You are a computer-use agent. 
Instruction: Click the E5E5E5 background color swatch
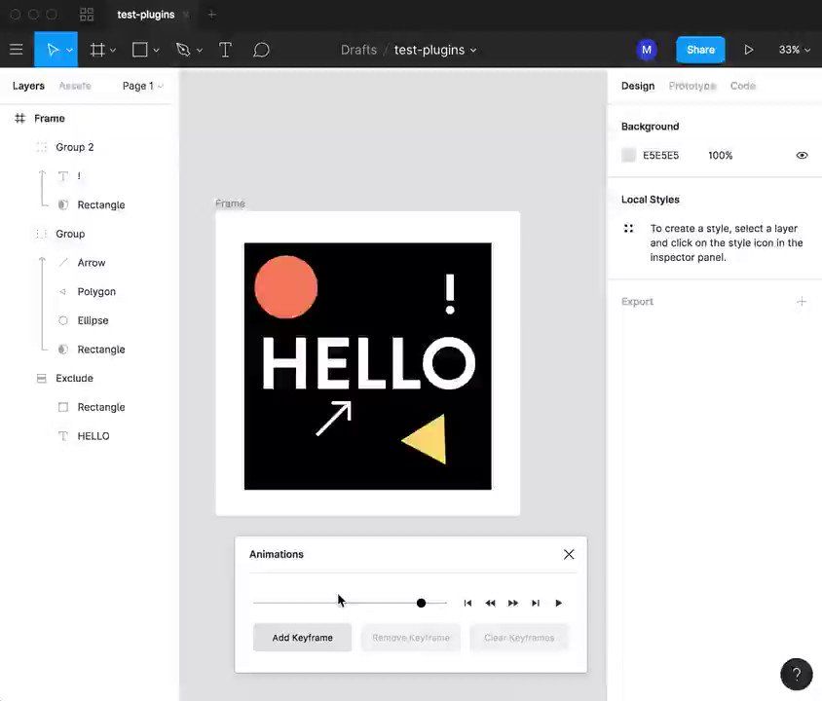click(628, 155)
